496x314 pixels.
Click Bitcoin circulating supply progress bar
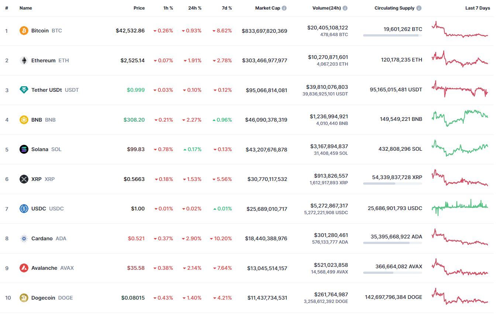click(393, 35)
